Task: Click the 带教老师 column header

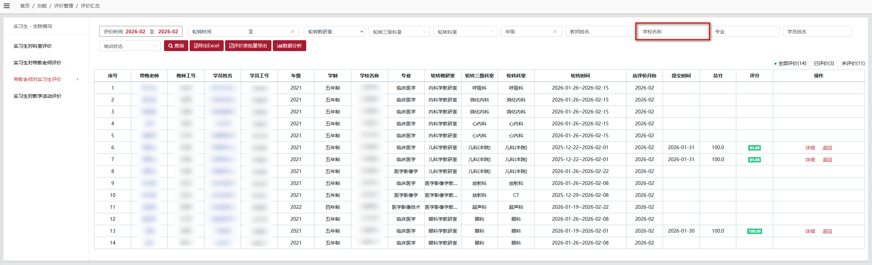Action: [x=149, y=76]
